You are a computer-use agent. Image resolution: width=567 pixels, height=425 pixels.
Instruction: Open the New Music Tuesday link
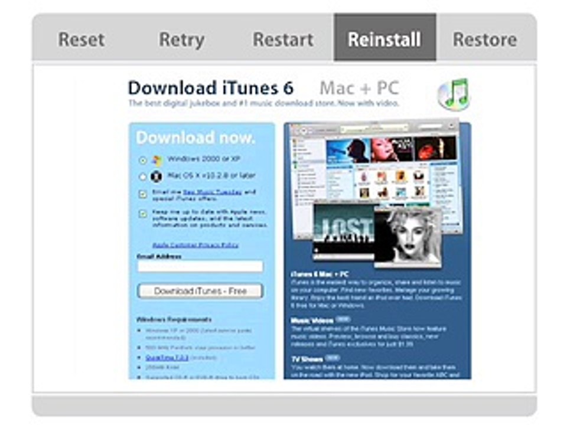click(212, 192)
